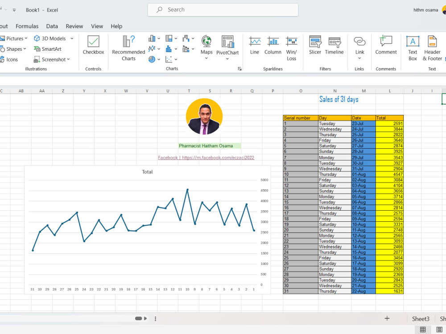This screenshot has width=446, height=334.
Task: Customize Quick Access Toolbar dropdown
Action: [x=14, y=10]
